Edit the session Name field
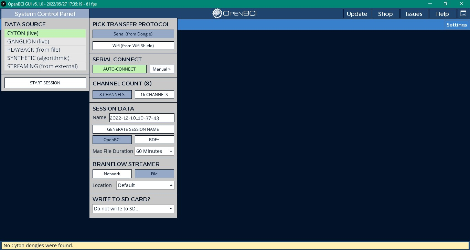Viewport: 470px width, 250px height. [142, 118]
